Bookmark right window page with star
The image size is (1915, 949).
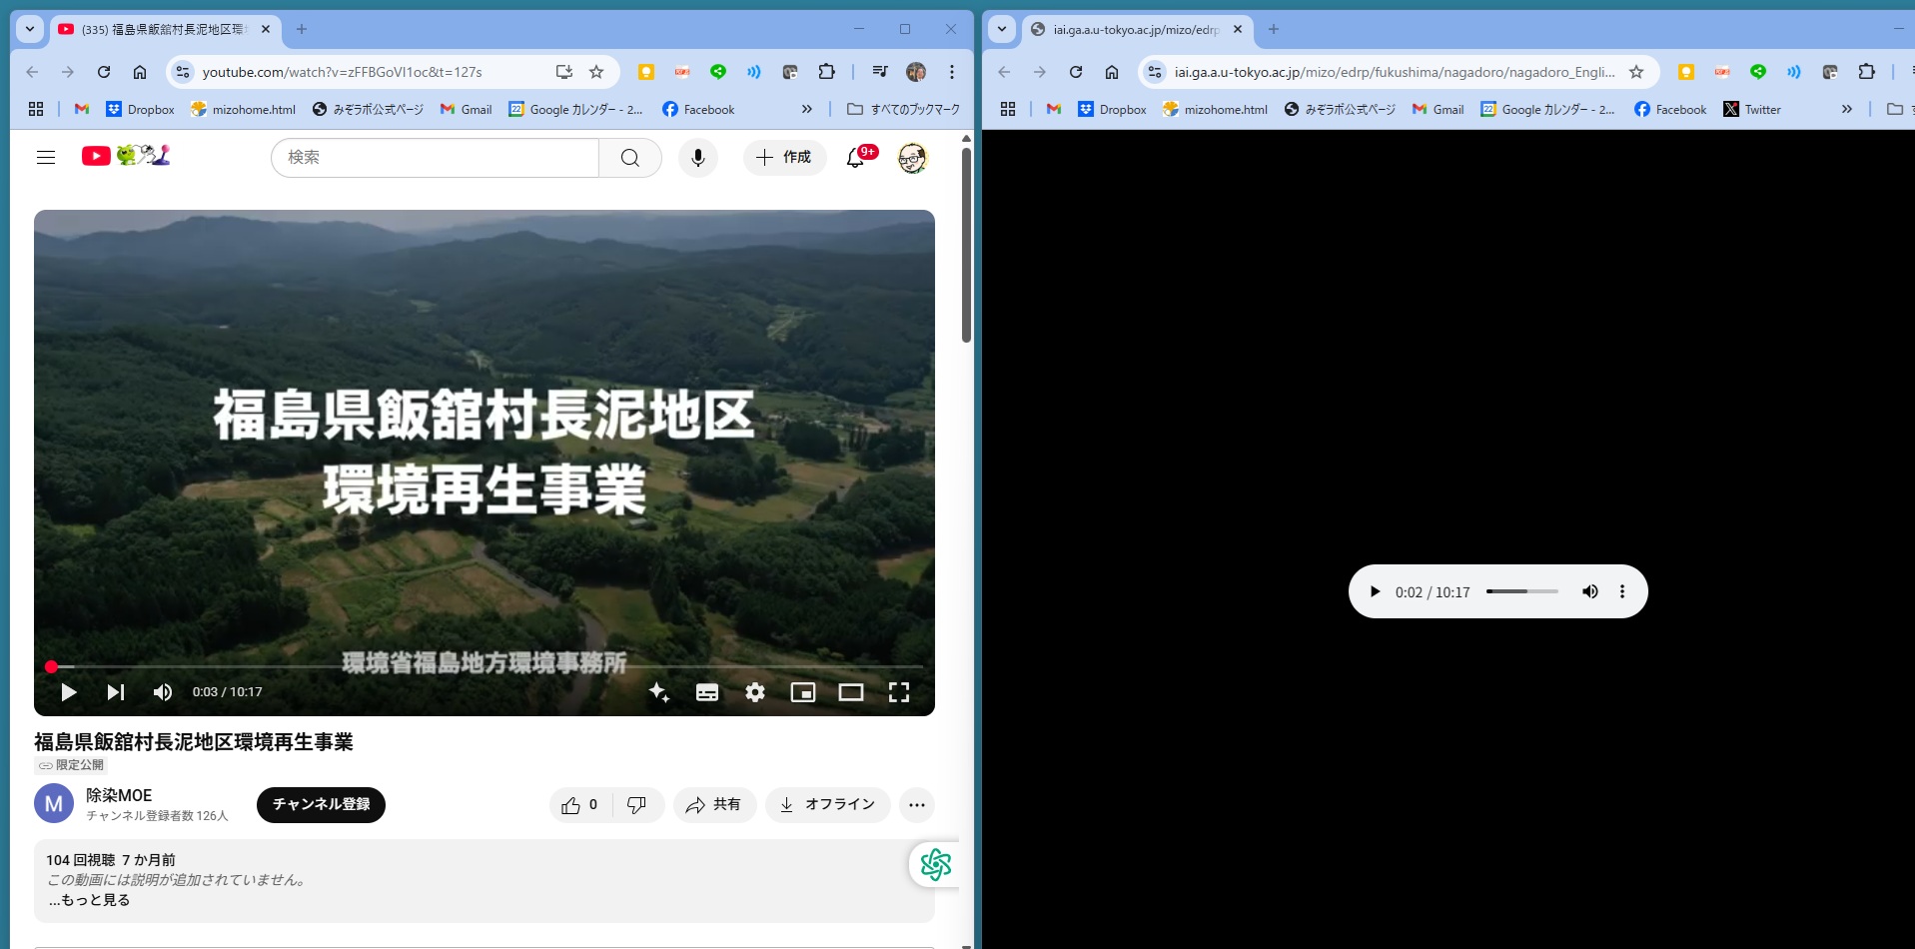coord(1636,72)
